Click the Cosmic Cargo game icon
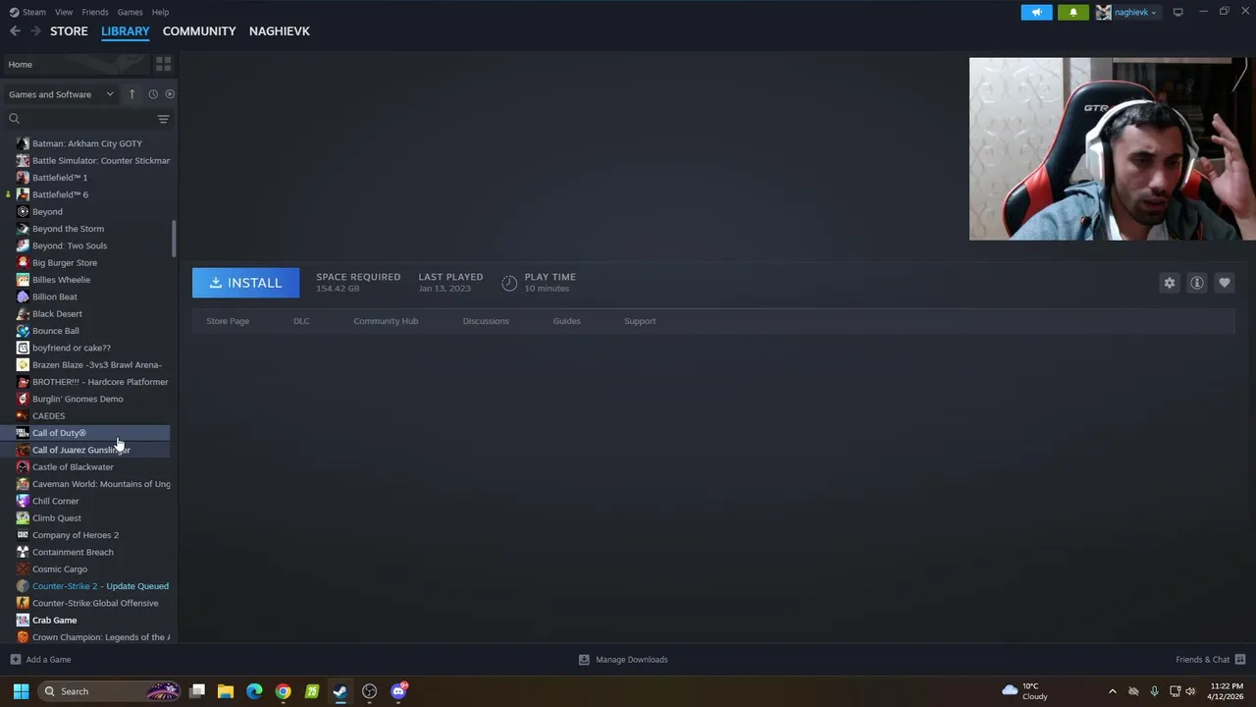1256x707 pixels. 23,569
